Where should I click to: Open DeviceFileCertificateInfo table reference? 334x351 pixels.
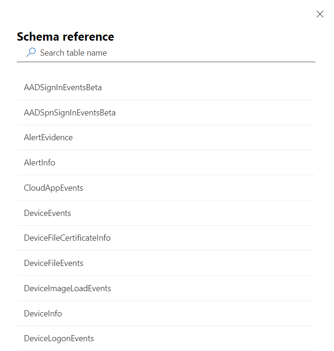tap(67, 238)
